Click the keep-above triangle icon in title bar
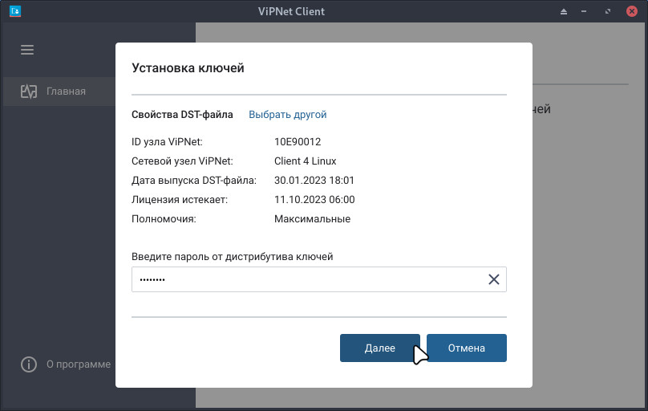 pyautogui.click(x=564, y=11)
